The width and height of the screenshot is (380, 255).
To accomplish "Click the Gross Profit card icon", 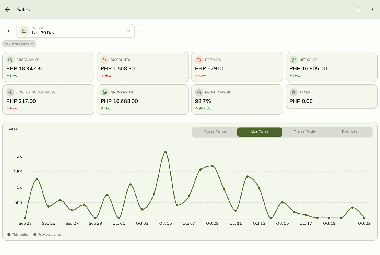I will coord(105,92).
